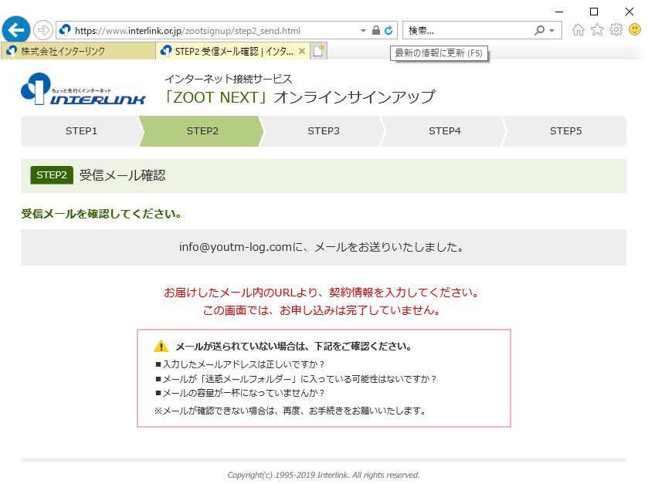
Task: Click the Copyright 1995-2019 Interlink footer
Action: tap(324, 475)
